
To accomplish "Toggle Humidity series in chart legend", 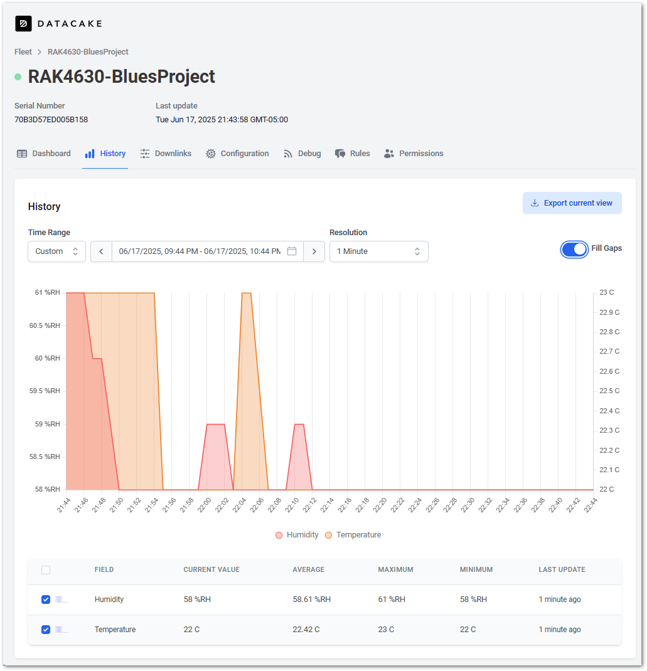I will tap(297, 535).
